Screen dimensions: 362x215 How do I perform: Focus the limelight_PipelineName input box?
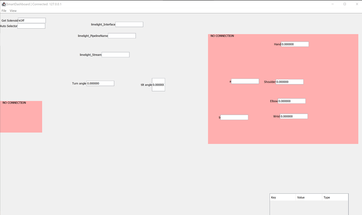click(x=122, y=36)
